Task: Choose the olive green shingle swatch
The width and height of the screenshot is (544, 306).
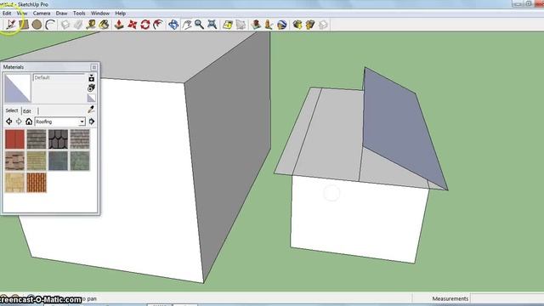Action: pyautogui.click(x=37, y=161)
